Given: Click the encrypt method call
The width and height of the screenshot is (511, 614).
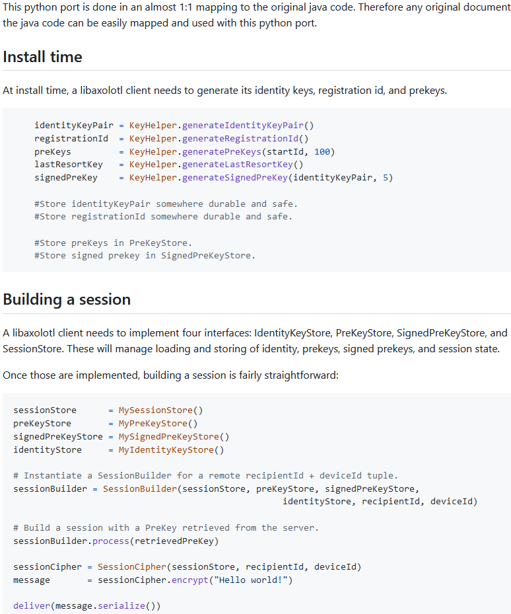Looking at the screenshot, I should pos(189,580).
